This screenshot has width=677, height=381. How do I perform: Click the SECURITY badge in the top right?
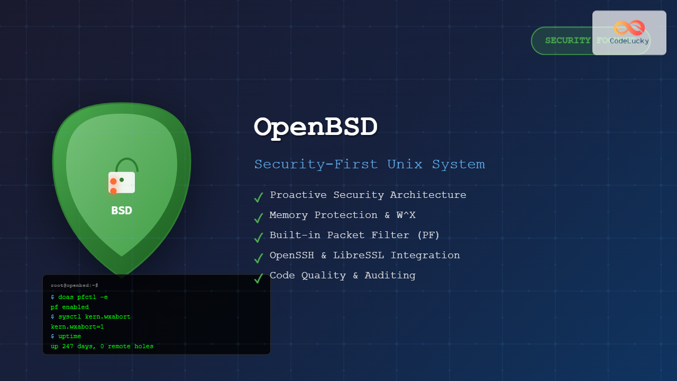click(x=562, y=41)
